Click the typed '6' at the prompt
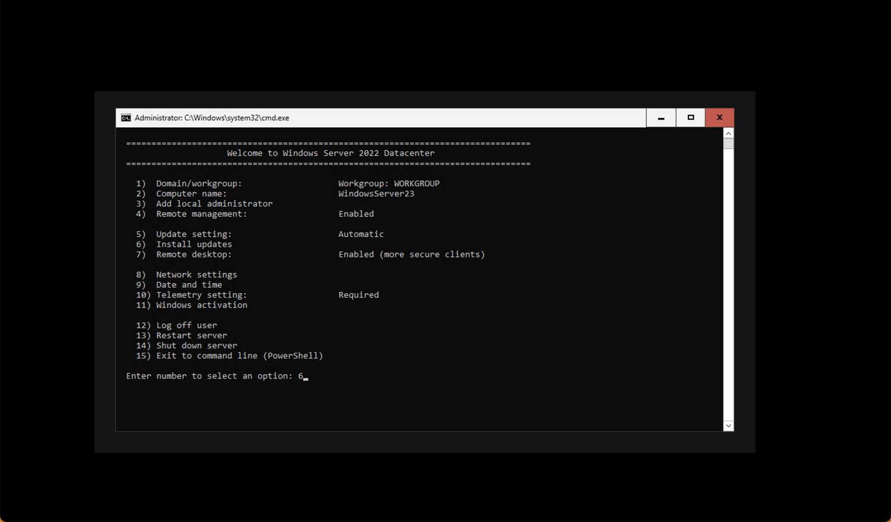The width and height of the screenshot is (891, 522). 301,376
